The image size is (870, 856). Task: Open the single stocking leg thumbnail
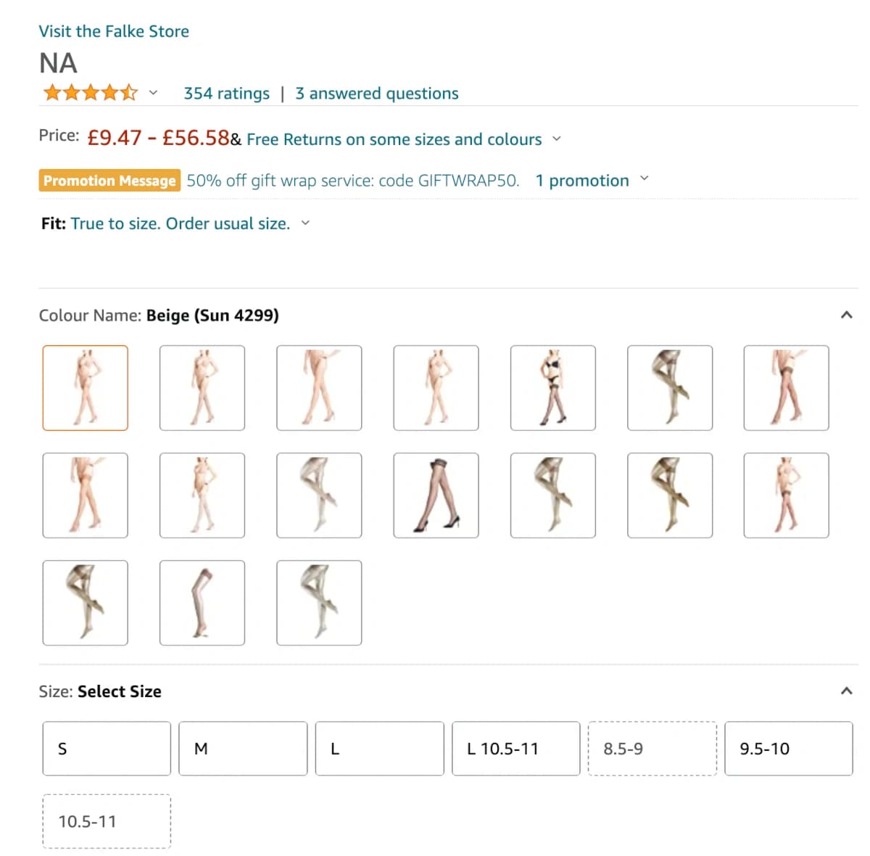202,603
